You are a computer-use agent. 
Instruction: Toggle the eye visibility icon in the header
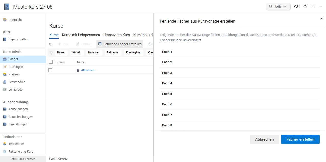click(x=297, y=7)
